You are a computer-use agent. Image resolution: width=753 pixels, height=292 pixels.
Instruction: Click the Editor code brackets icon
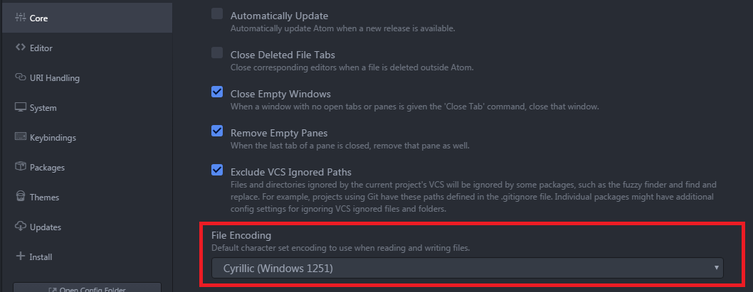click(x=20, y=48)
